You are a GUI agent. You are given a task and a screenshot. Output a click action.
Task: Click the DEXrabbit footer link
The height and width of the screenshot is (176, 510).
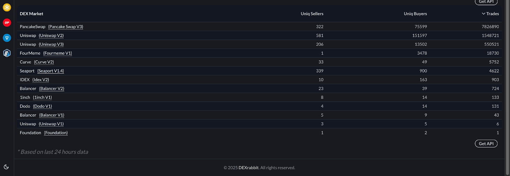point(249,168)
